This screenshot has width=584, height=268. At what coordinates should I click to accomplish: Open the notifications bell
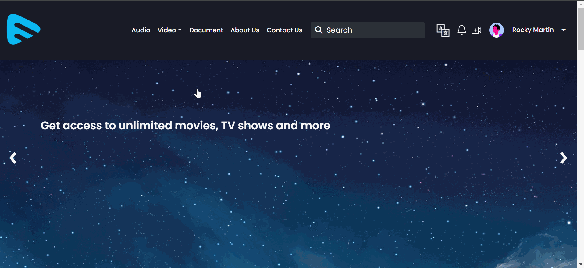pyautogui.click(x=461, y=30)
